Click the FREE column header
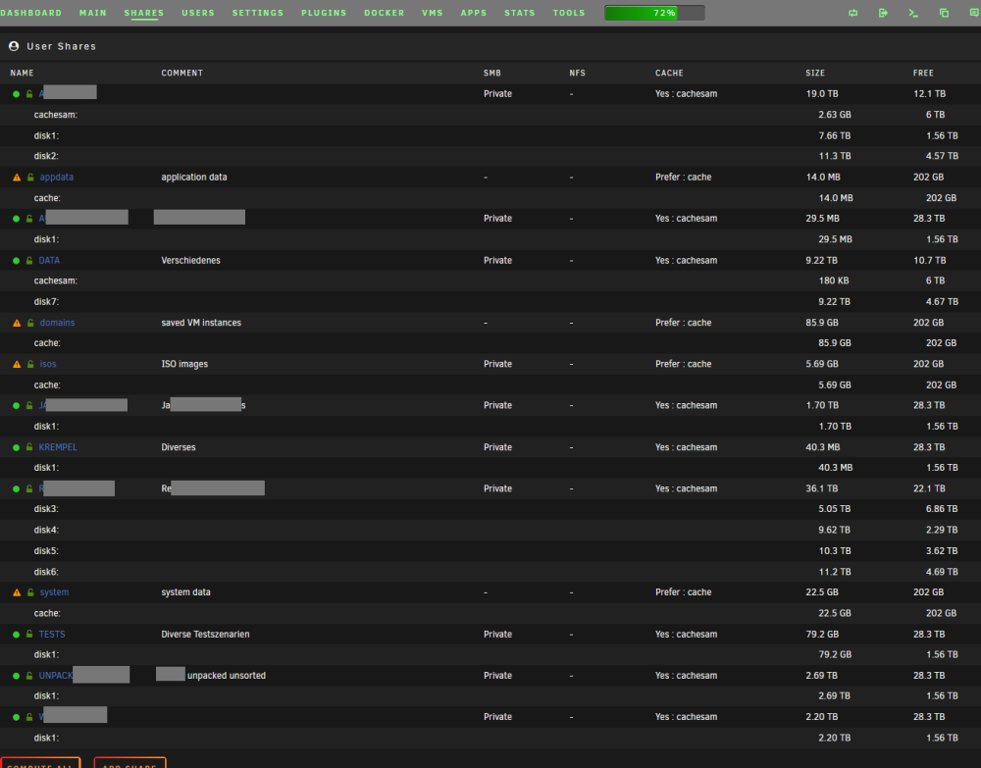This screenshot has width=981, height=768. 923,74
